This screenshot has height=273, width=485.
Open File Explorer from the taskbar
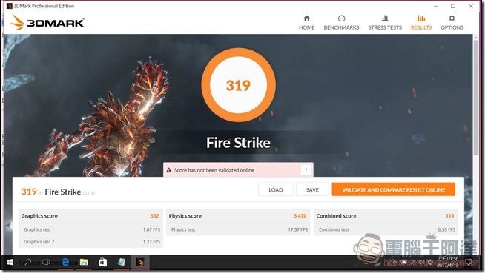tap(84, 262)
